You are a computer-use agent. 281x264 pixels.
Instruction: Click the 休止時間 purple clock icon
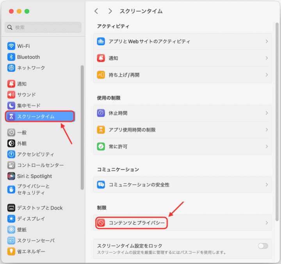[101, 113]
